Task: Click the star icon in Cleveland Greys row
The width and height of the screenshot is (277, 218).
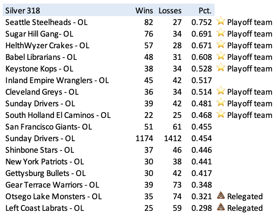Action: coord(221,92)
